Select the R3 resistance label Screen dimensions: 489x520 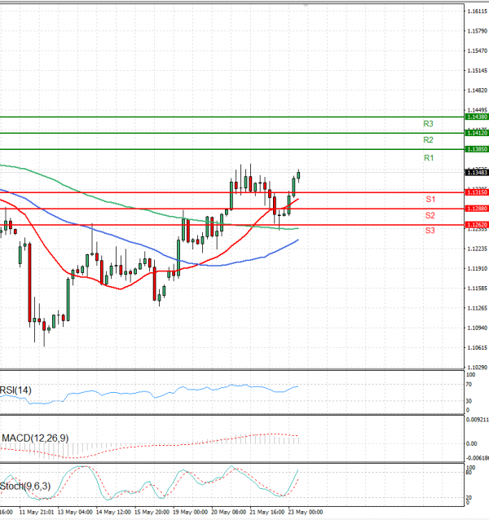(x=428, y=124)
